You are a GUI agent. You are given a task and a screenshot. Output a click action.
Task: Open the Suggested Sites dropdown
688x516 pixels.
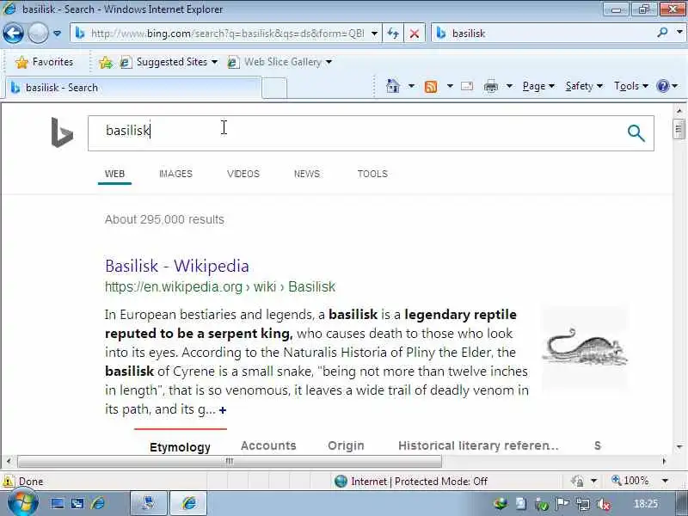(169, 62)
